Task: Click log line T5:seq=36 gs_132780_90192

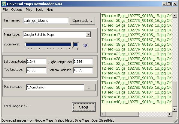Action: click(136, 97)
